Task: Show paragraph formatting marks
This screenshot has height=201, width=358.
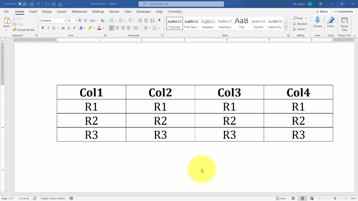Action: click(159, 20)
